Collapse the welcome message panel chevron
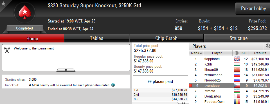 pyautogui.click(x=66, y=70)
